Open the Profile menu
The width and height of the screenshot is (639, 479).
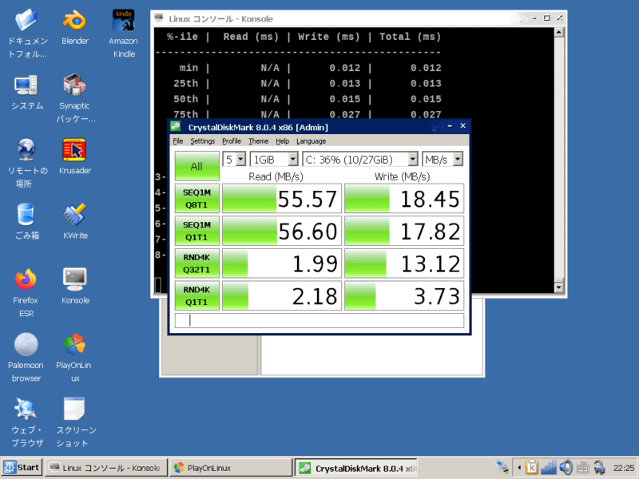(232, 141)
